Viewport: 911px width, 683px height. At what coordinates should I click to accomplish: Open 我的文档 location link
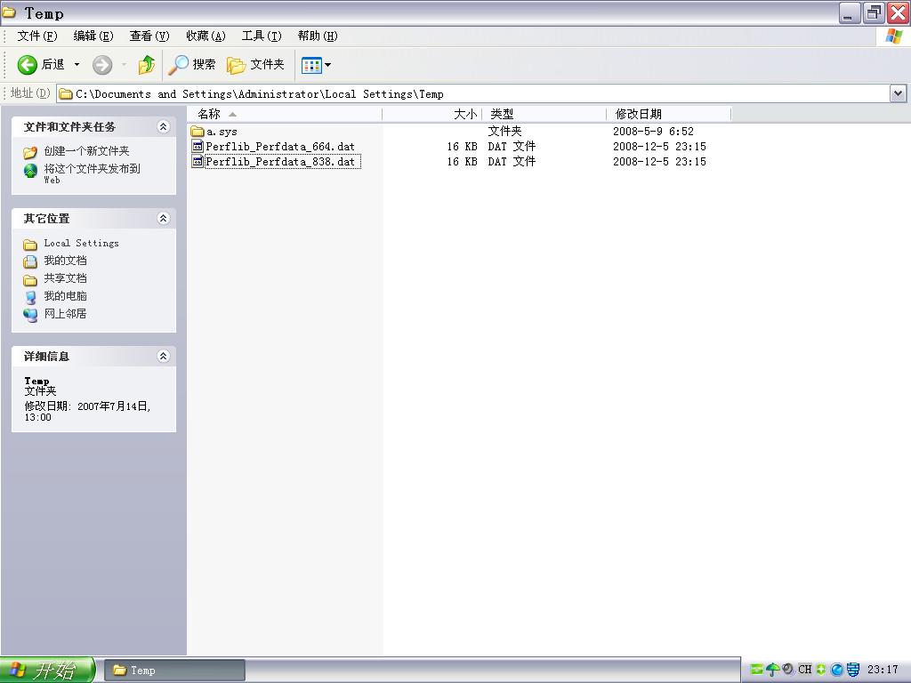[65, 261]
